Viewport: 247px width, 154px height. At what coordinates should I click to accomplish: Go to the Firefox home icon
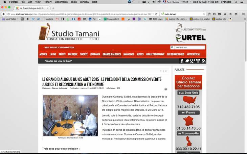pyautogui.click(x=230, y=14)
